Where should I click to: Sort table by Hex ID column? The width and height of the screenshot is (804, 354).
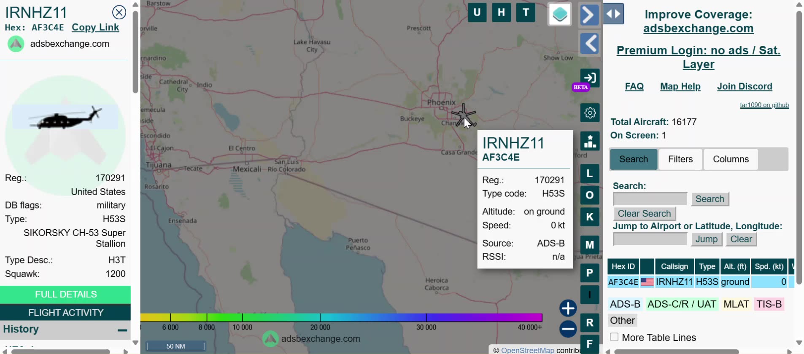(623, 267)
